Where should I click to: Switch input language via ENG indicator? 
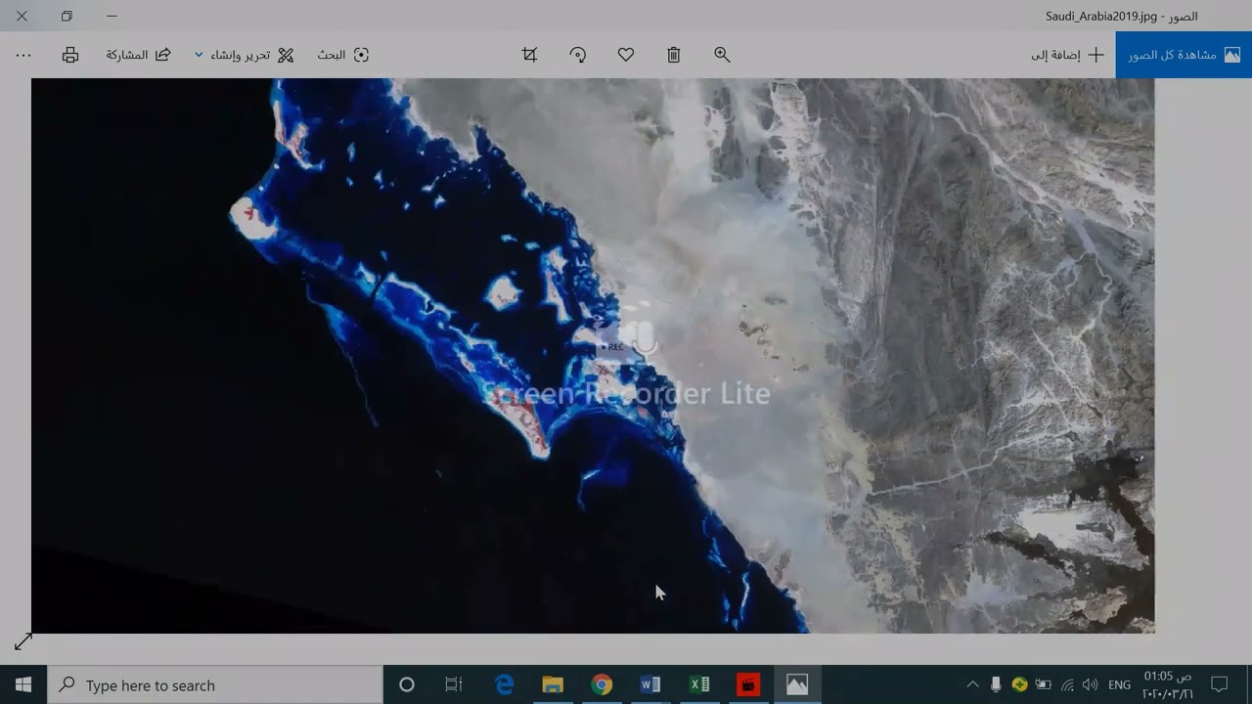1120,684
